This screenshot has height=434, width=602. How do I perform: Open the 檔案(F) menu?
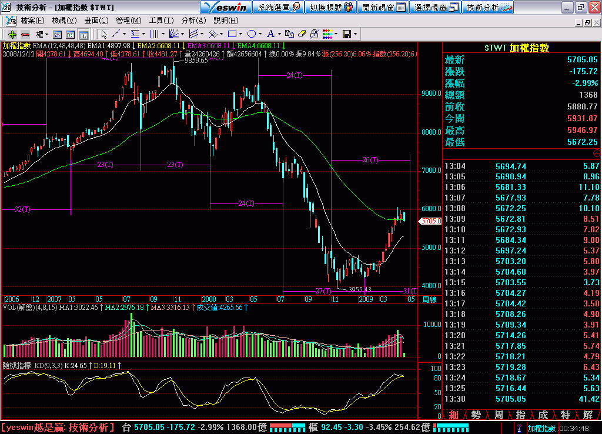(32, 21)
